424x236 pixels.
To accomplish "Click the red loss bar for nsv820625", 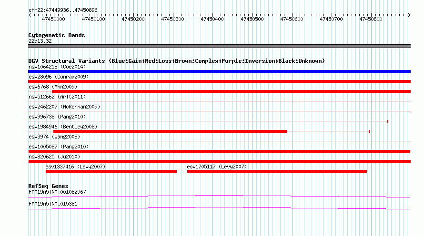I will [x=219, y=161].
